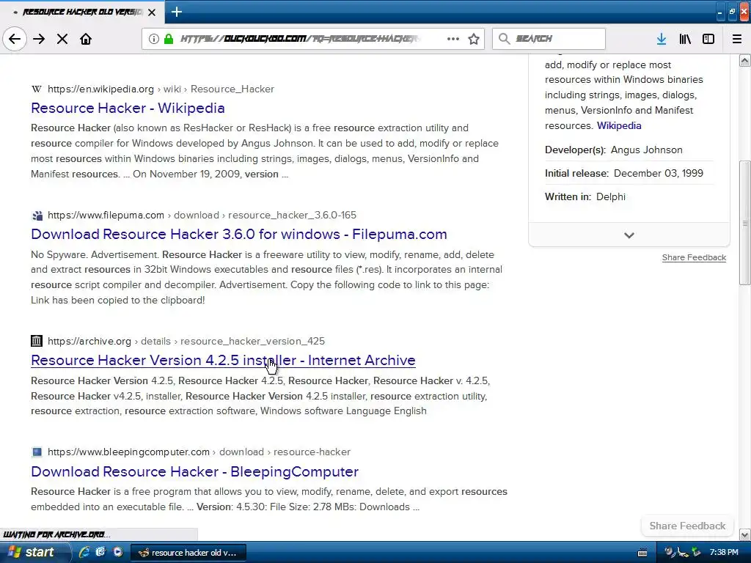
Task: Click Written in: Delphi row
Action: point(629,196)
